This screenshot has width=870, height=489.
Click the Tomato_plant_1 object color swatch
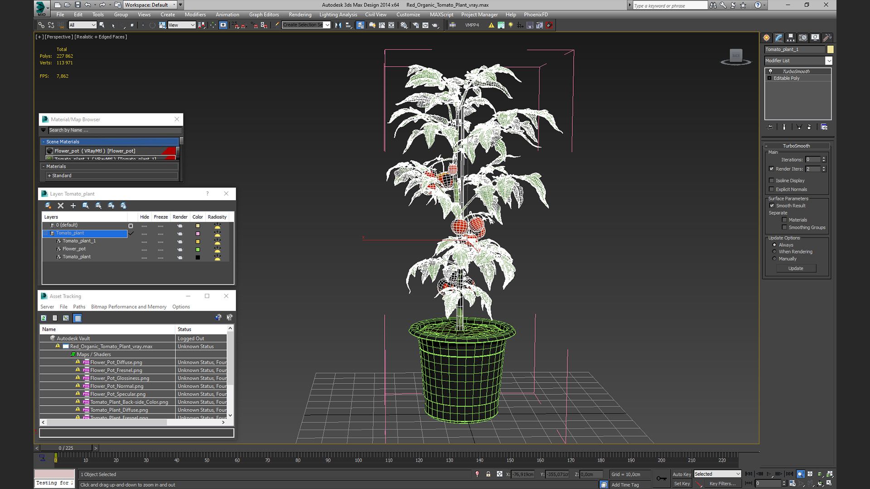(x=830, y=49)
